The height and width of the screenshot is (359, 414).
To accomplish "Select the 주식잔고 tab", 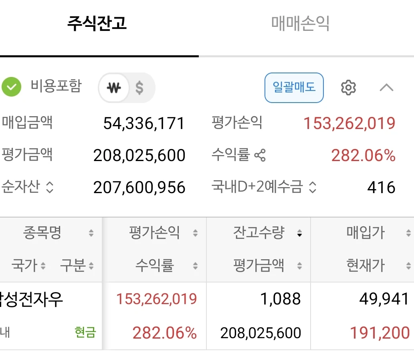I will pos(97,24).
